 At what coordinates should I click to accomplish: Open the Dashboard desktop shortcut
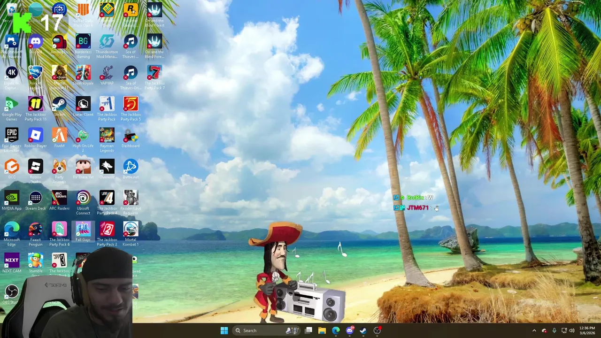pyautogui.click(x=131, y=138)
